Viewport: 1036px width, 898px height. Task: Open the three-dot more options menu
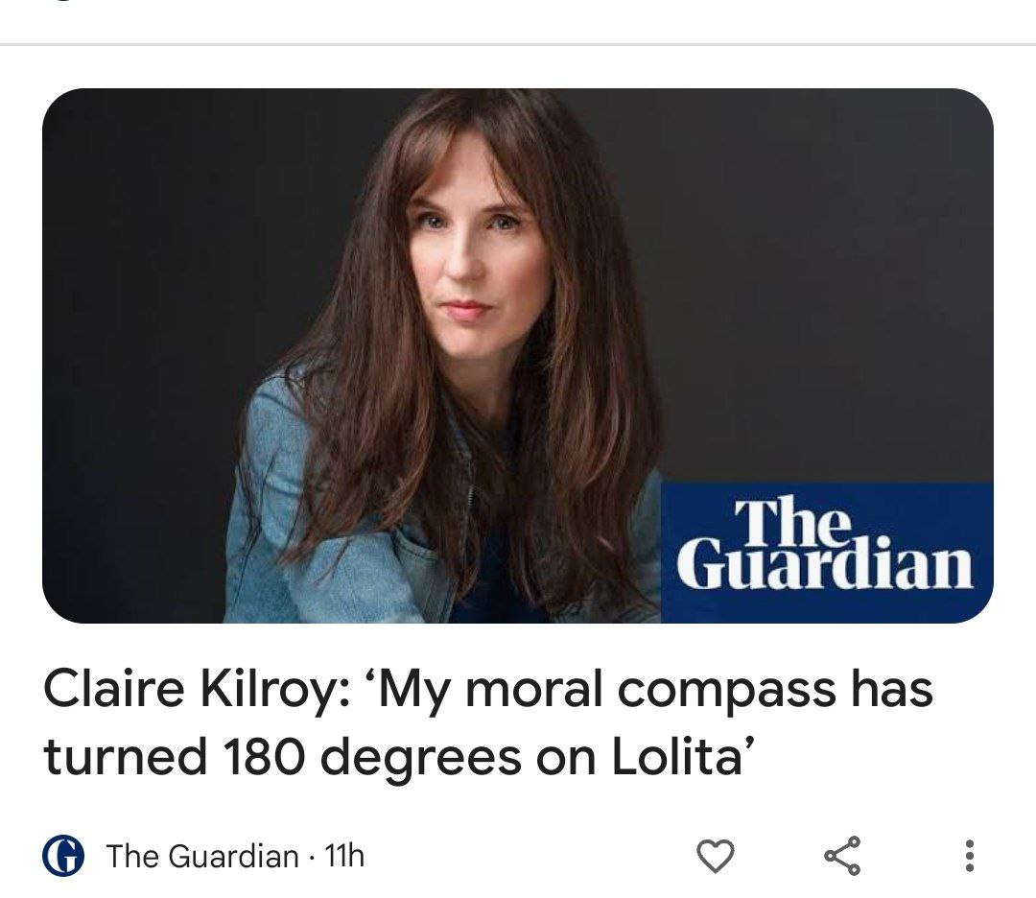pyautogui.click(x=969, y=856)
